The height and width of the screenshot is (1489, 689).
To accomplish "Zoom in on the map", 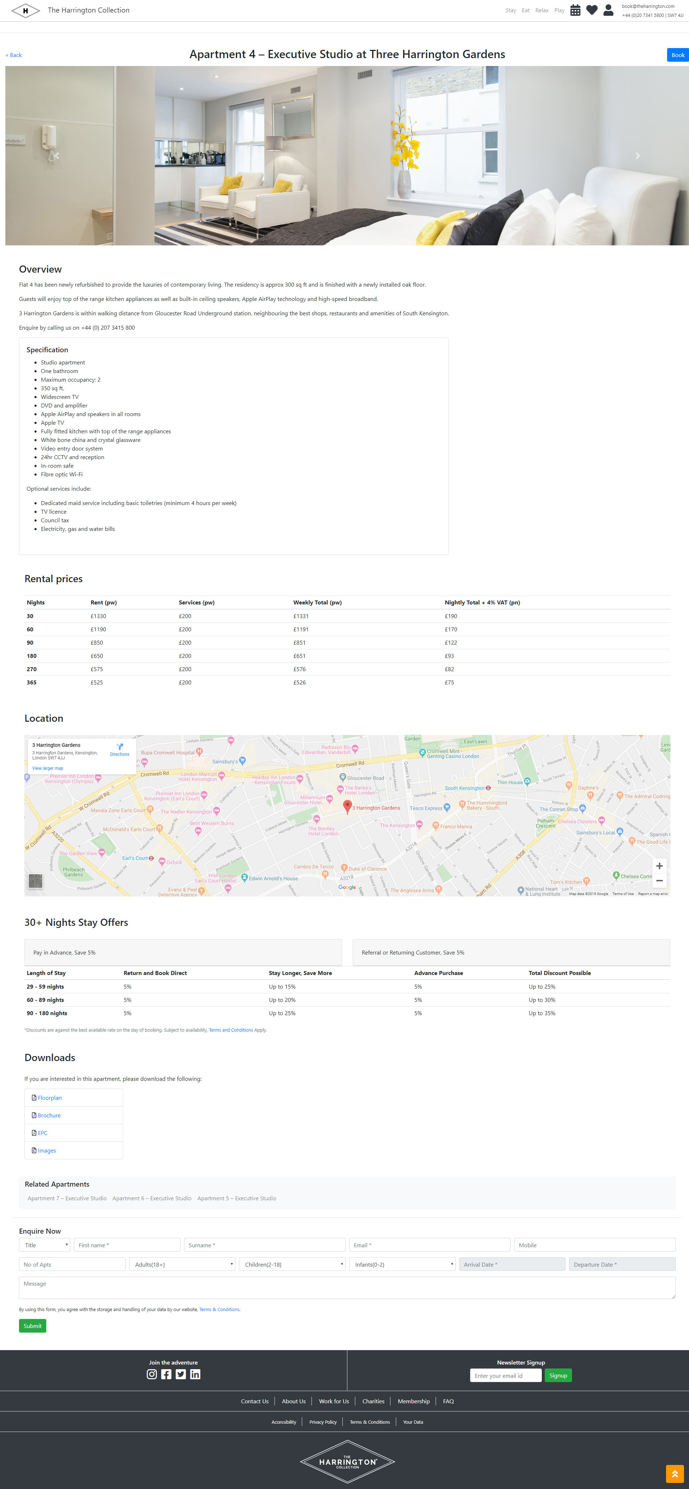I will pyautogui.click(x=659, y=866).
